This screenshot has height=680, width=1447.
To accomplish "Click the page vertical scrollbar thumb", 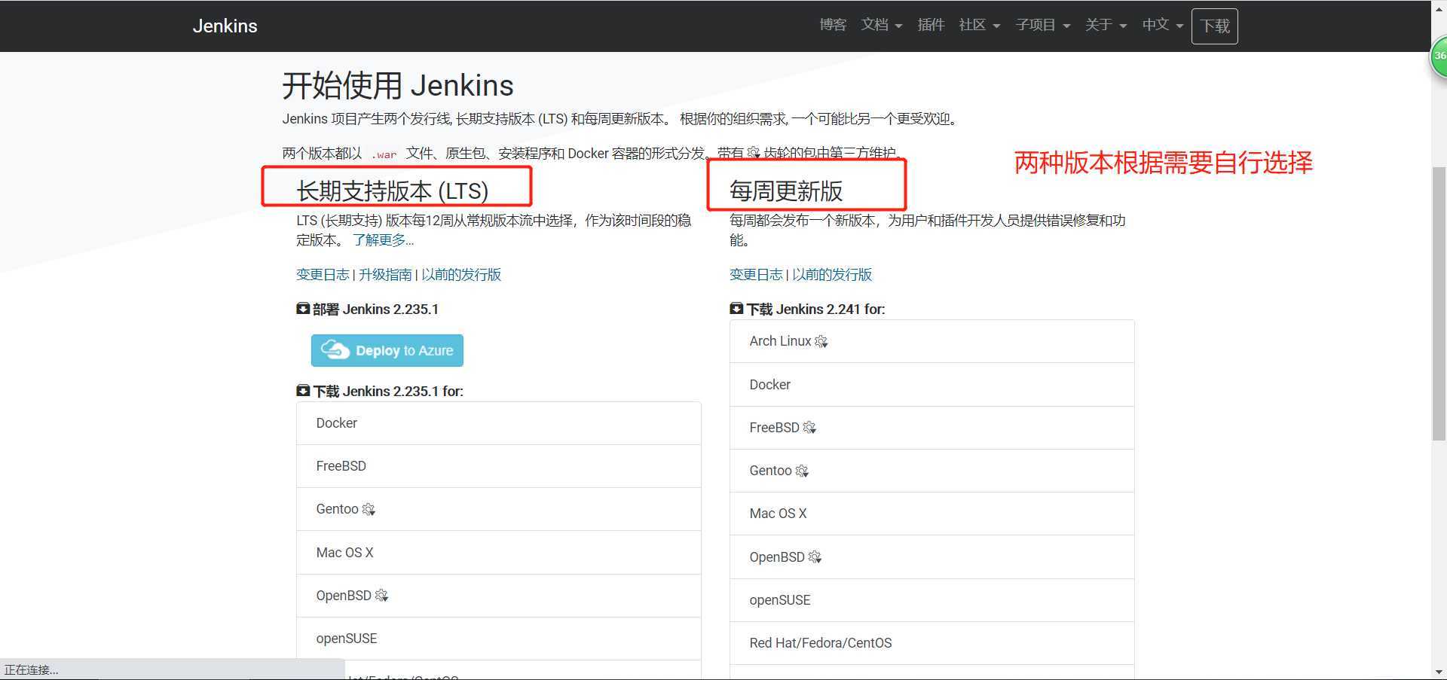I will point(1439,303).
